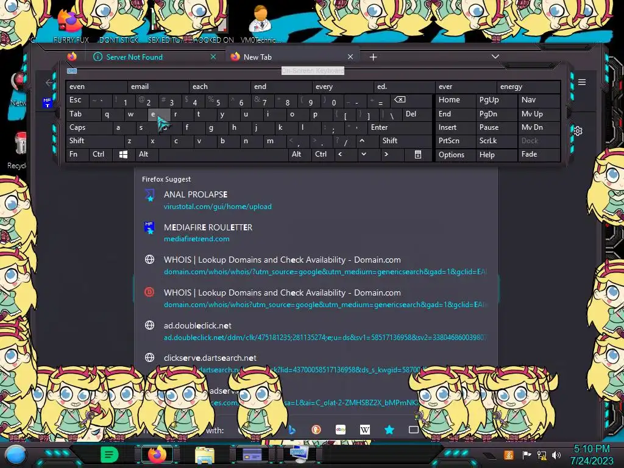This screenshot has height=468, width=624.
Task: Open the green pinned app in taskbar
Action: (110, 455)
